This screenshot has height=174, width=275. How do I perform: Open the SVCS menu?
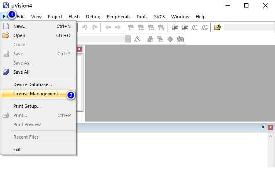point(160,17)
